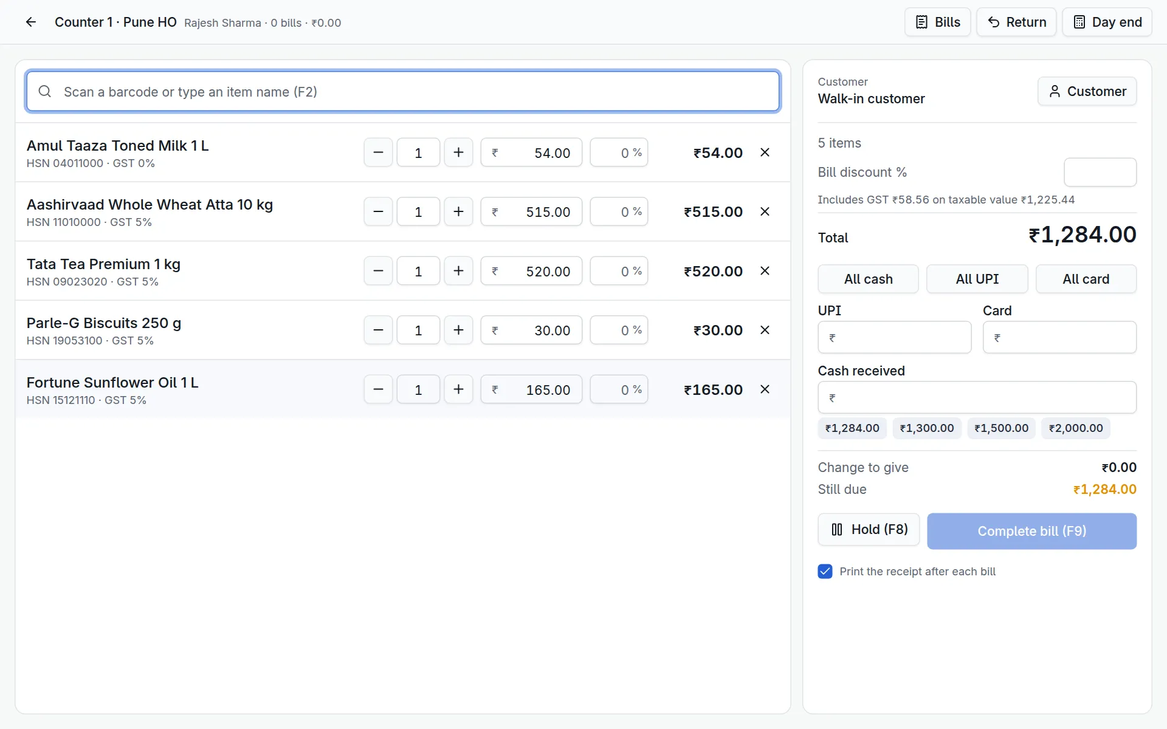The height and width of the screenshot is (729, 1167).
Task: Open Day end summary
Action: click(x=1107, y=22)
